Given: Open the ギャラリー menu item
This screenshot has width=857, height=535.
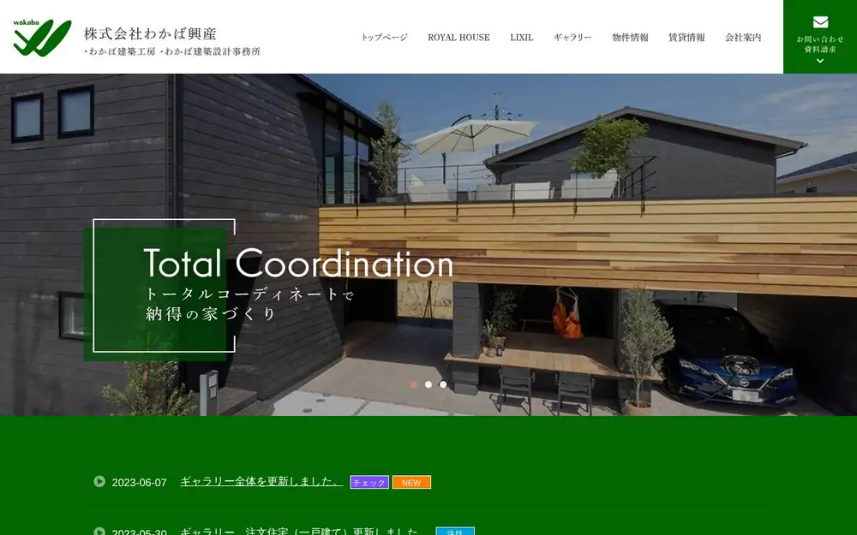Looking at the screenshot, I should (x=572, y=37).
